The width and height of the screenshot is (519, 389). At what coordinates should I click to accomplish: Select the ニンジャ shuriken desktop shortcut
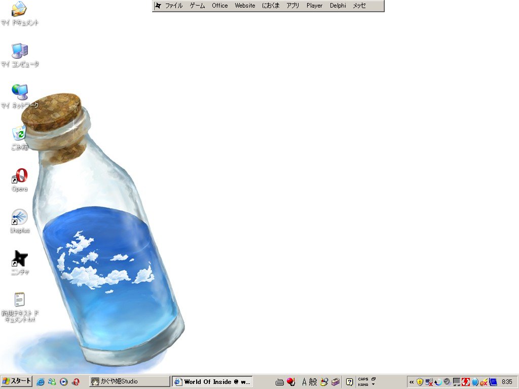click(x=20, y=263)
